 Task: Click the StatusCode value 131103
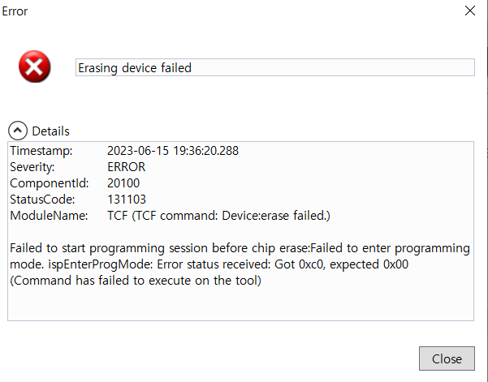click(x=127, y=199)
